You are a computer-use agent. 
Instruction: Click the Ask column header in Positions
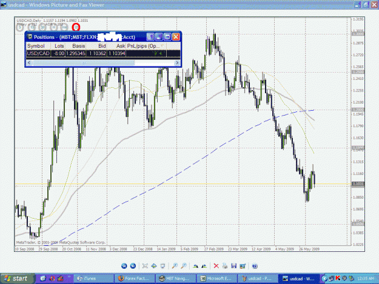click(117, 46)
